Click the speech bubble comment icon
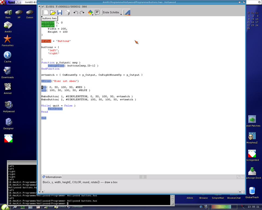 pos(97,13)
